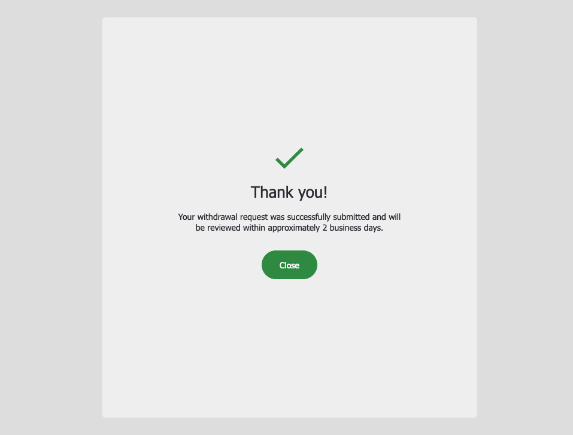Select the green checkmark success icon
Image resolution: width=573 pixels, height=435 pixels.
point(289,158)
